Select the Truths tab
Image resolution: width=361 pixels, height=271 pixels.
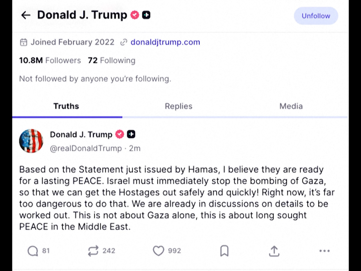[x=66, y=106]
